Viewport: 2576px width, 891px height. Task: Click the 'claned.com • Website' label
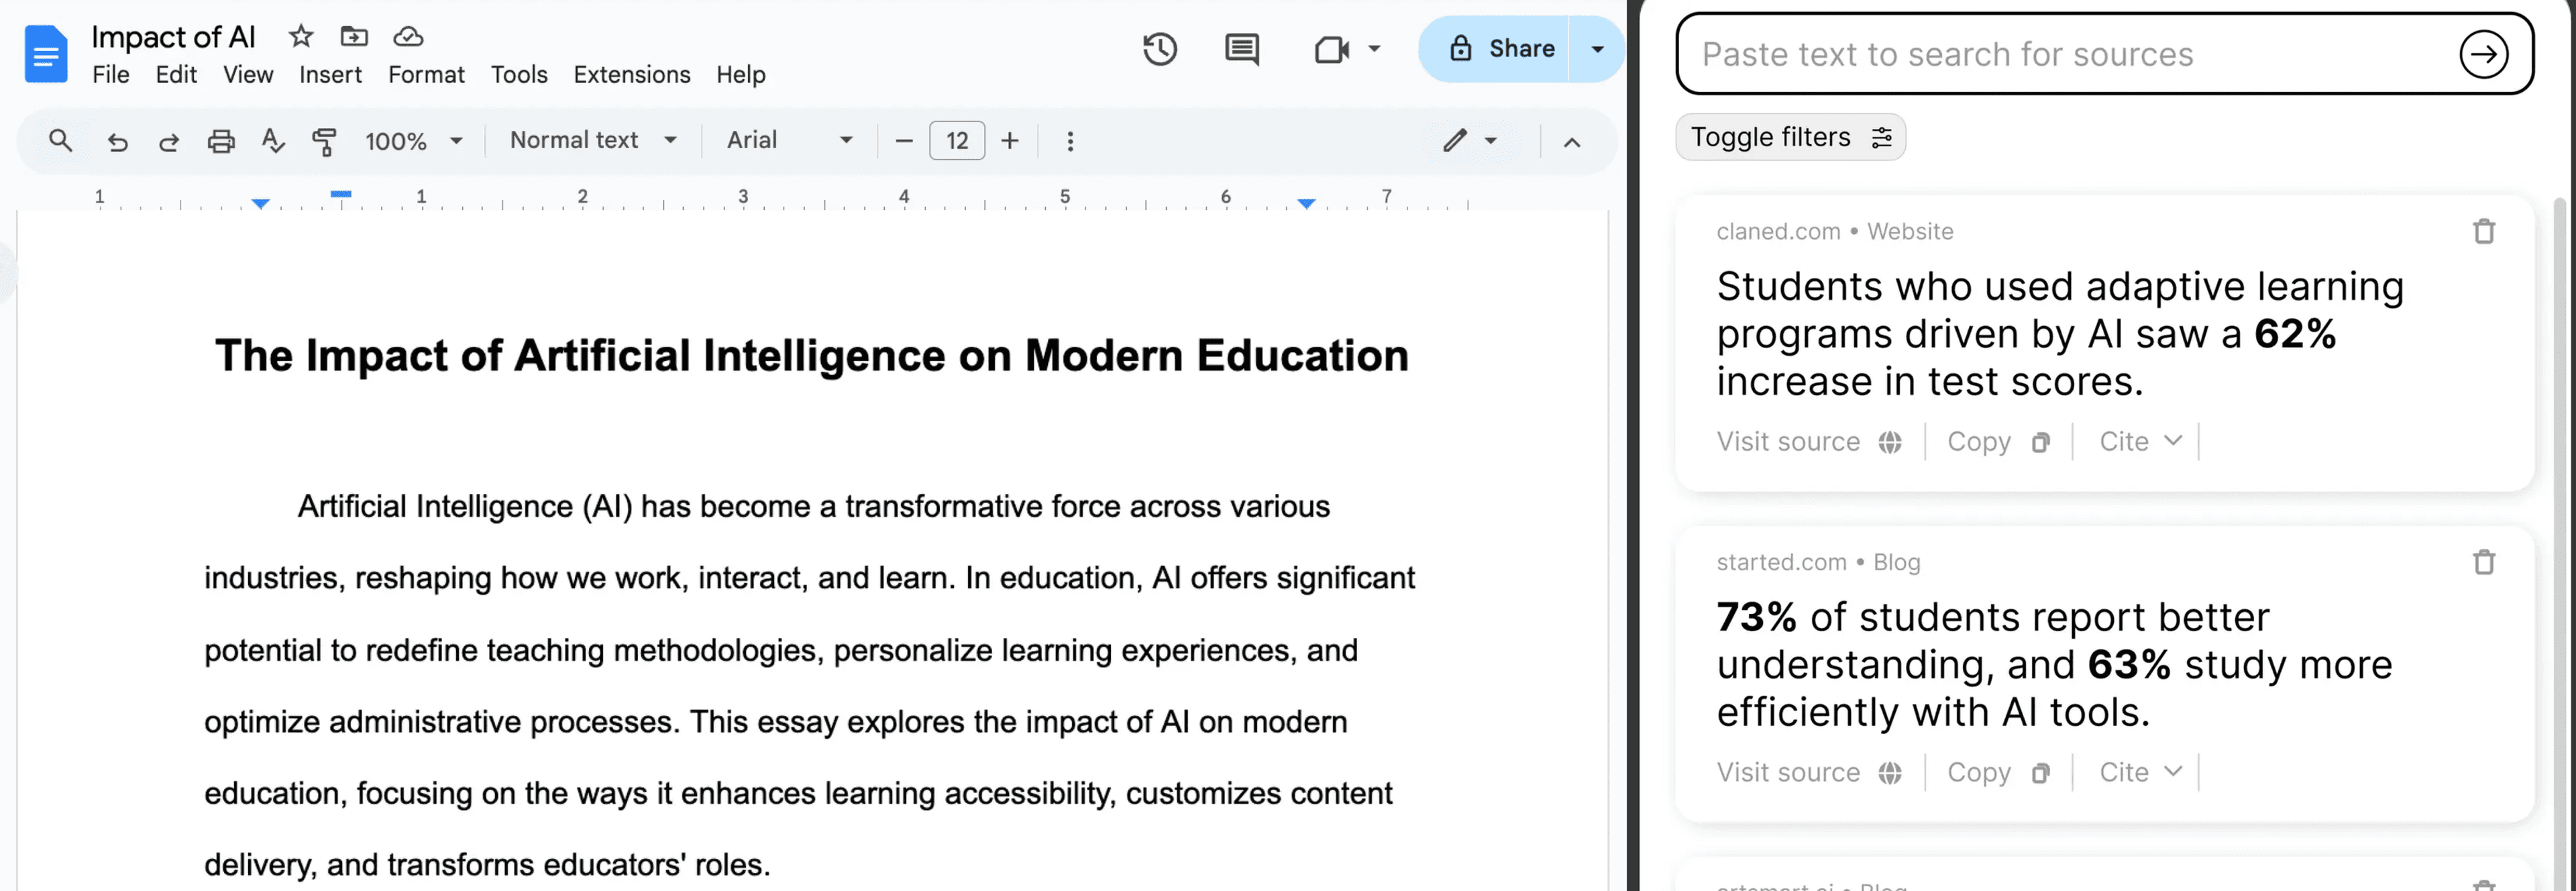(x=1835, y=232)
